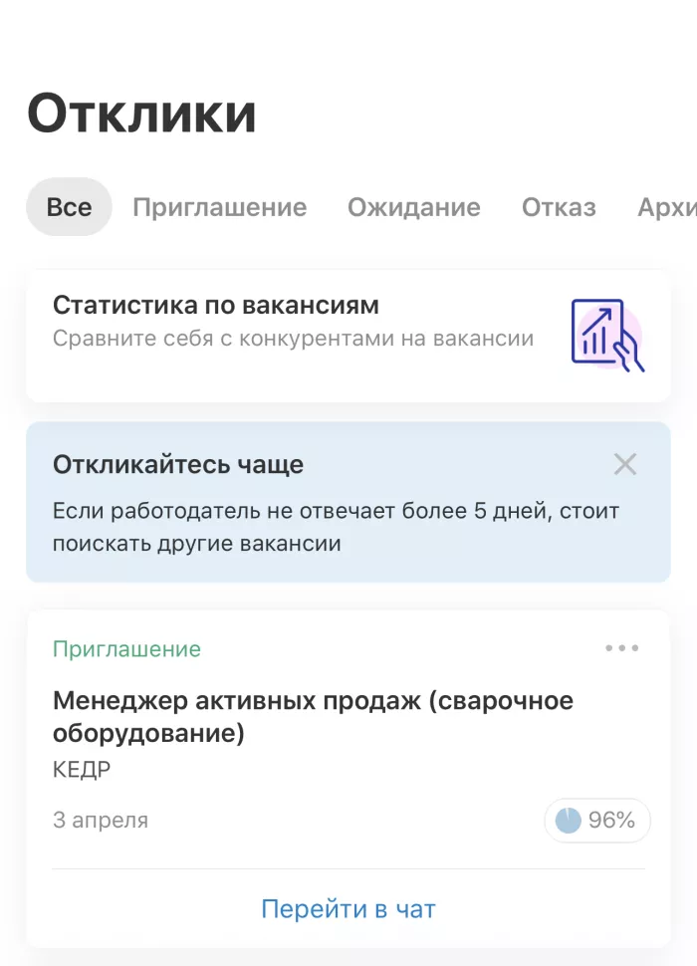Screen dimensions: 697x966
Task: Tap the "Перейти в чат" link
Action: (x=348, y=909)
